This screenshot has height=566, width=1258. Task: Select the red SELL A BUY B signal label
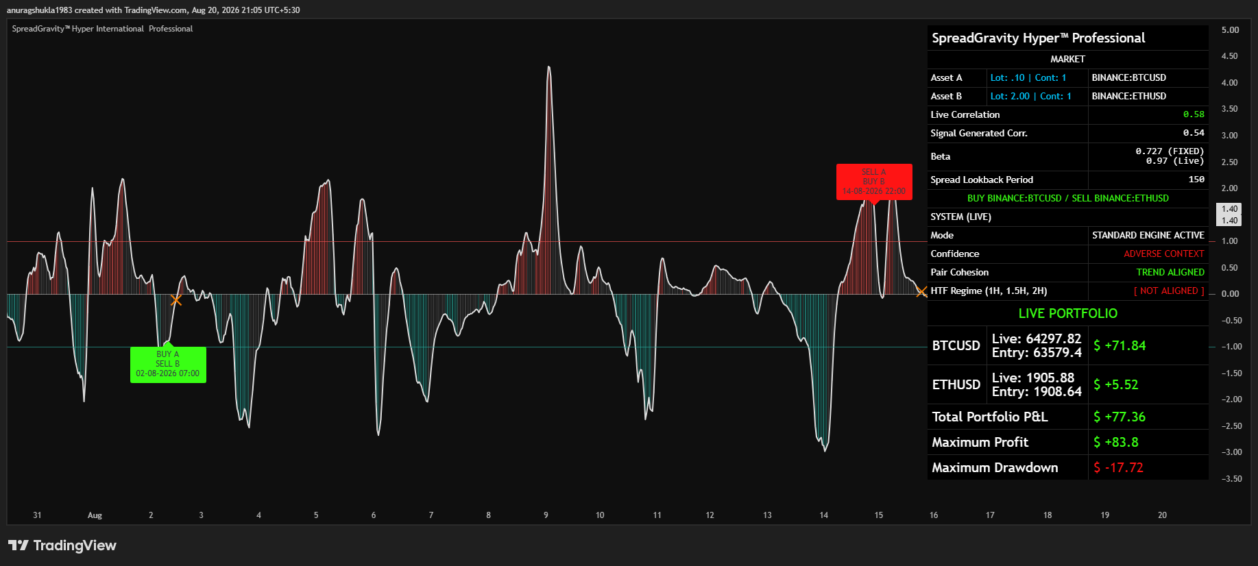874,182
